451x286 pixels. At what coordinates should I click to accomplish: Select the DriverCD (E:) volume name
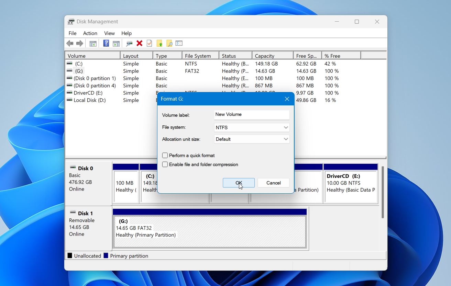point(88,93)
